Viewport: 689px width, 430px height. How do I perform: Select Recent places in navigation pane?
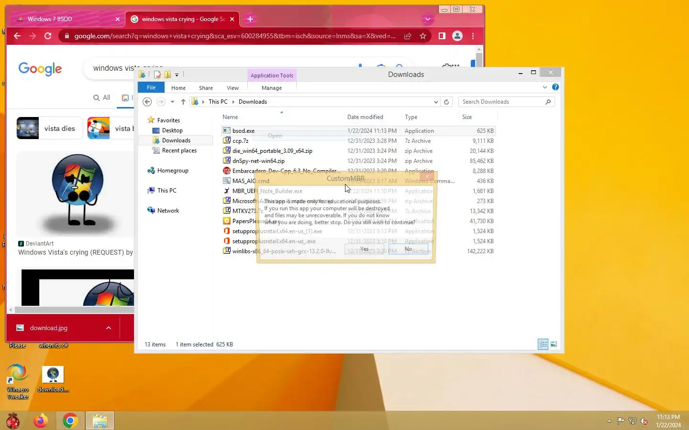[x=179, y=150]
